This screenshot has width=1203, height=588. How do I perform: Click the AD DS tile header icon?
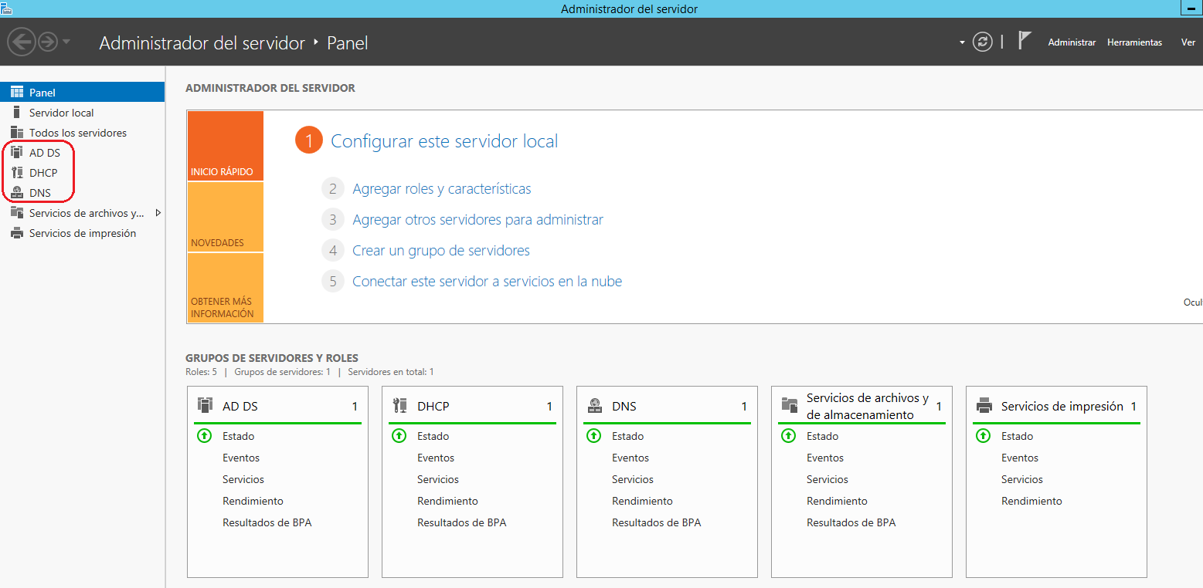(205, 405)
